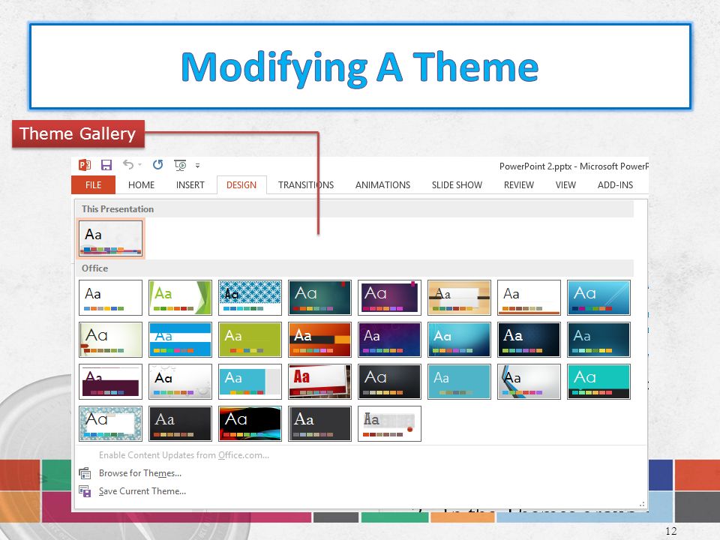Choose the maroon block theme thumbnail
Screen dimensions: 720x540
point(111,382)
